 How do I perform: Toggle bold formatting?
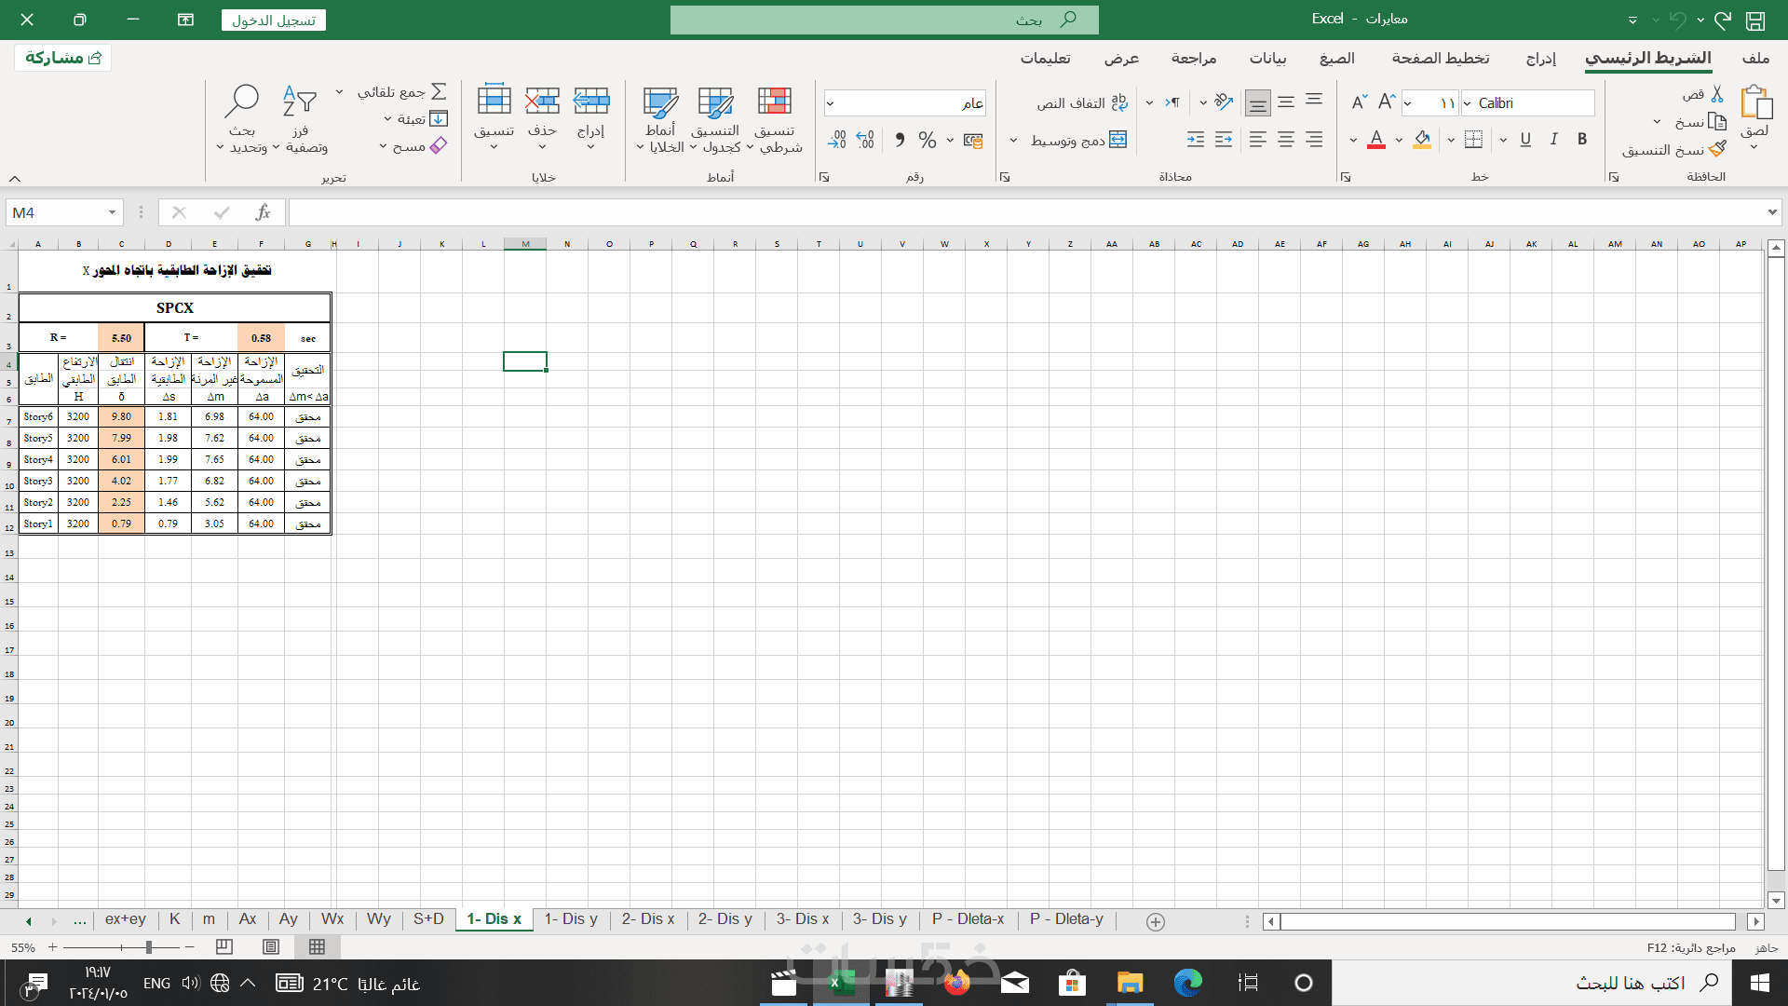(1581, 140)
